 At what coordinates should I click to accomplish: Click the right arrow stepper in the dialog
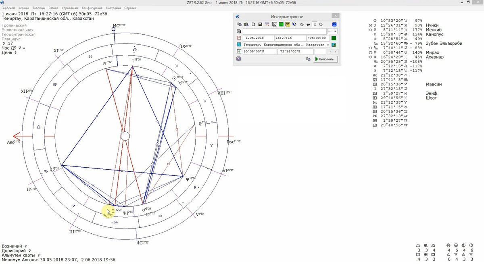pos(336,52)
